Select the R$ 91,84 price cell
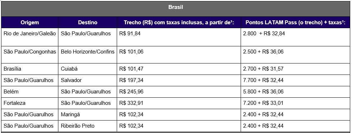The width and height of the screenshot is (352, 133). [179, 37]
